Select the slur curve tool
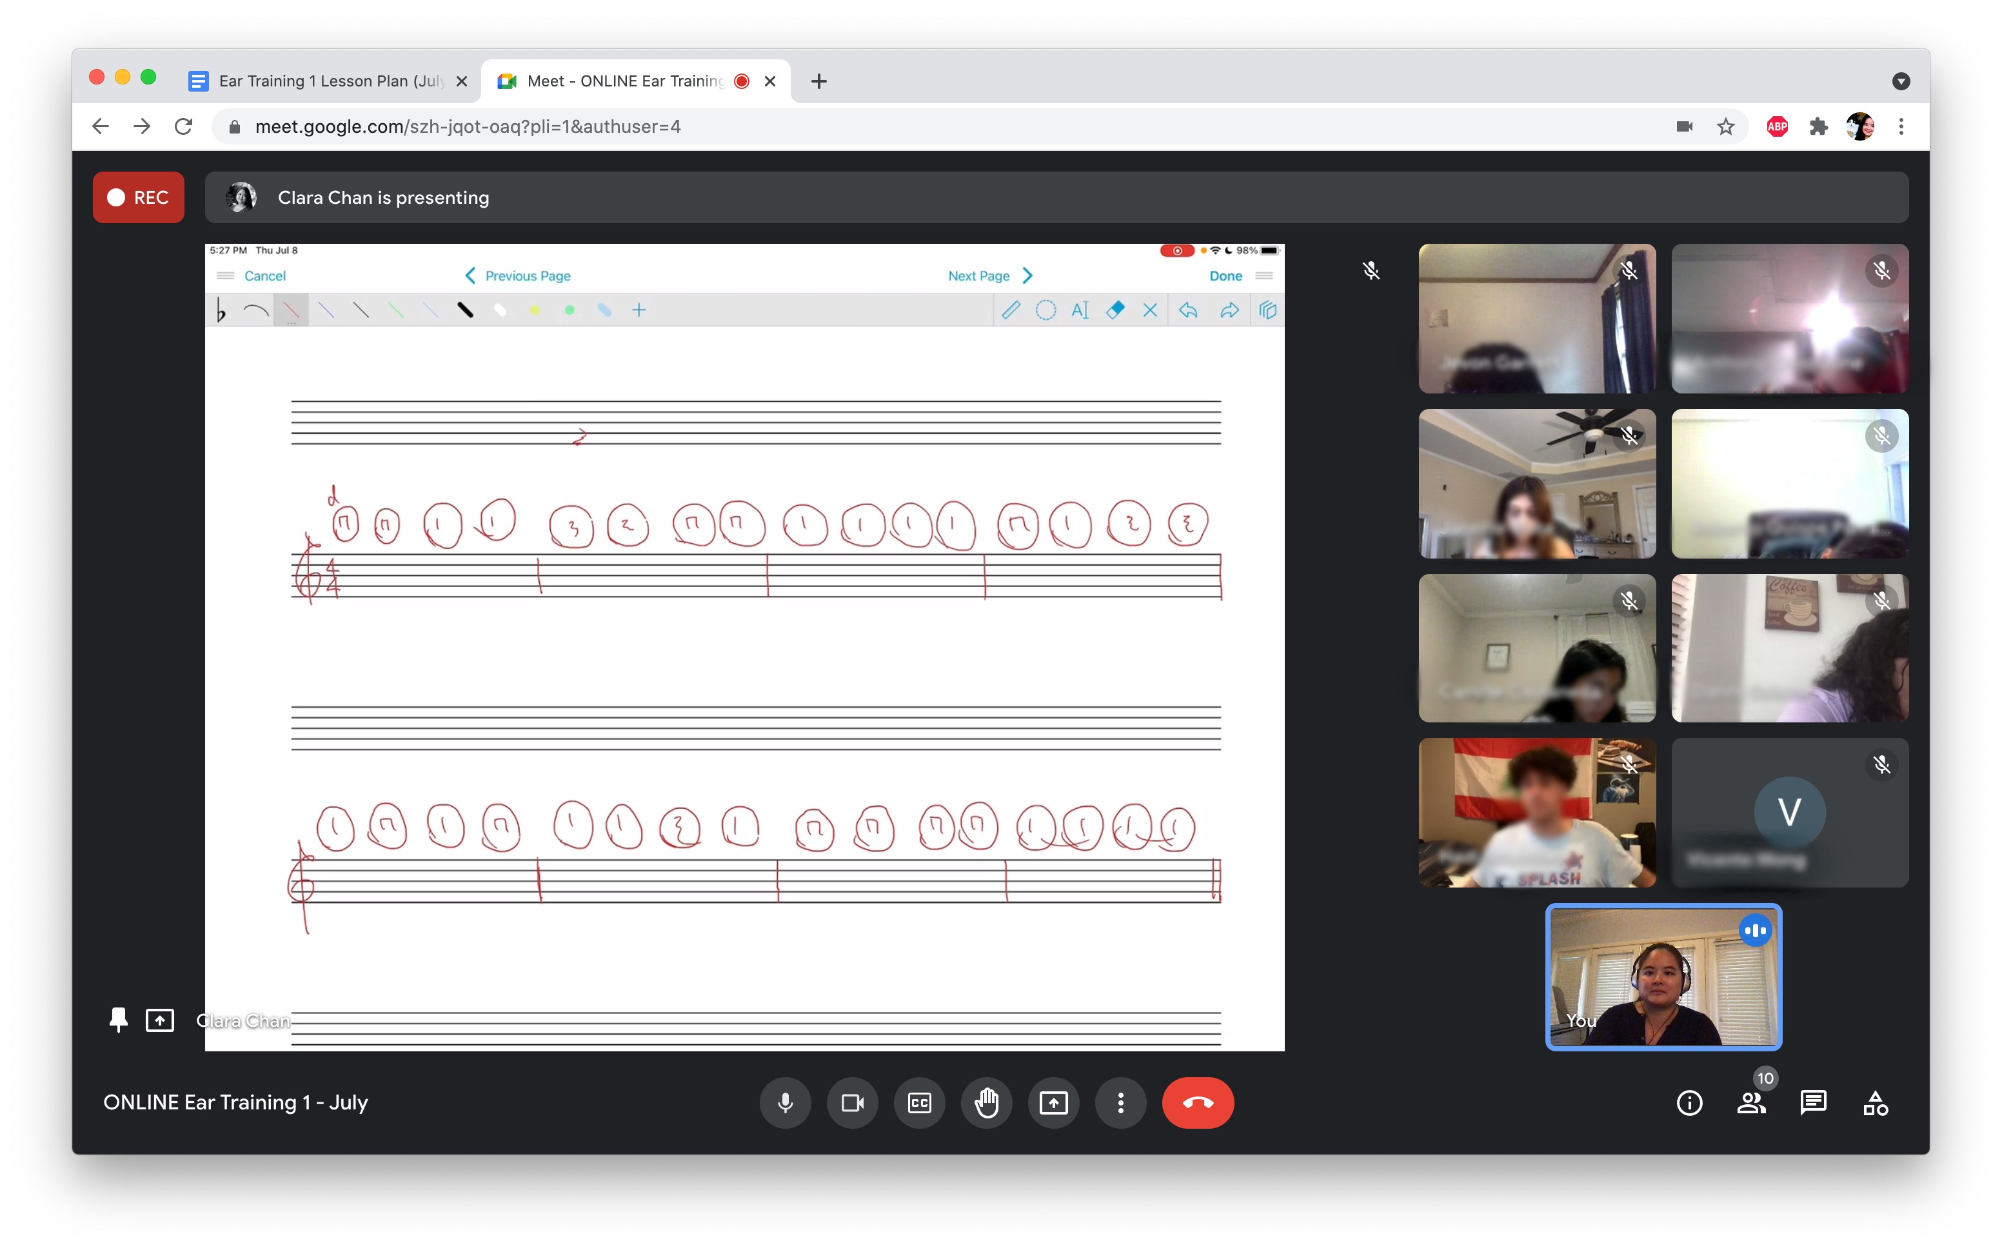 pos(255,311)
